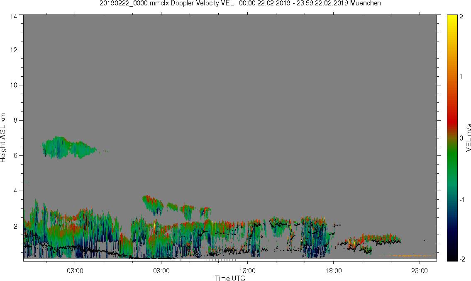The height and width of the screenshot is (281, 471).
Task: Click the '08:00' time tick label
Action: [x=161, y=271]
